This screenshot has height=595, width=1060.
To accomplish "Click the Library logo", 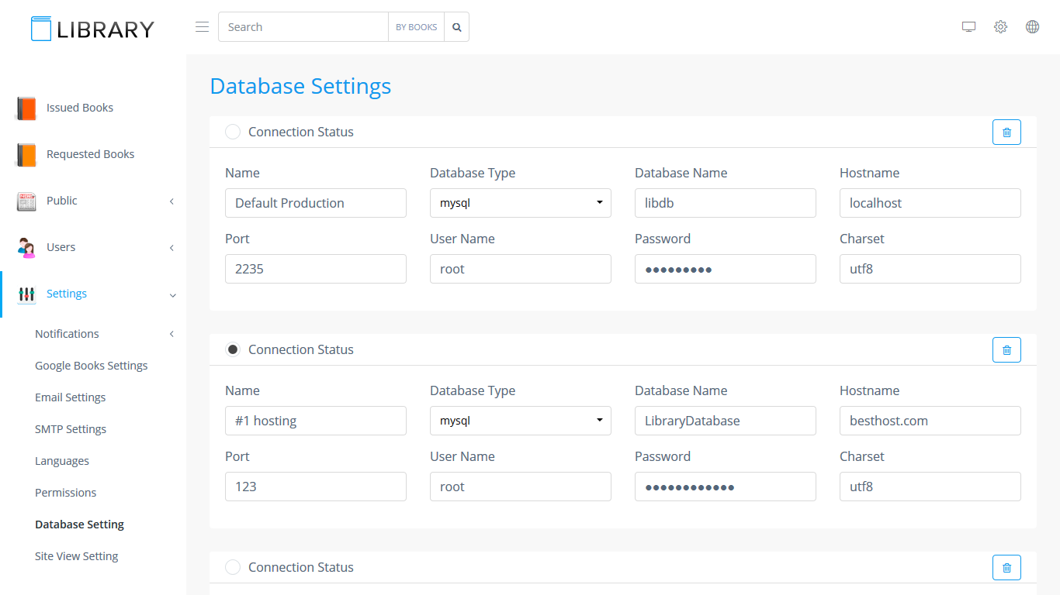I will [93, 29].
